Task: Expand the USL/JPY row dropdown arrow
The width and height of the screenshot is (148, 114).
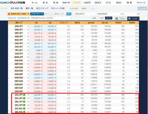Action: tap(28, 95)
